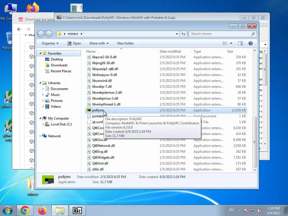
Task: Select libunwind.dll
Action: [166, 81]
